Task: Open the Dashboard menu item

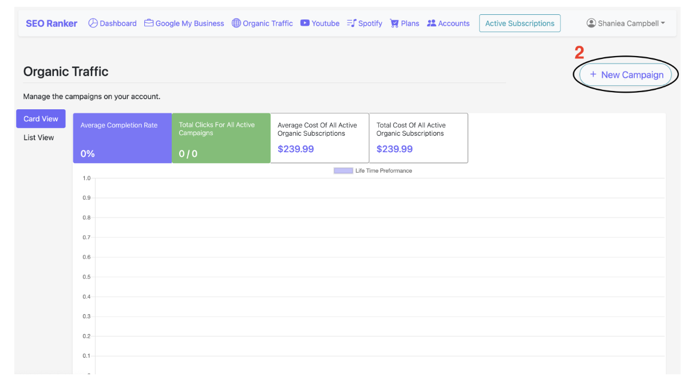Action: 112,23
